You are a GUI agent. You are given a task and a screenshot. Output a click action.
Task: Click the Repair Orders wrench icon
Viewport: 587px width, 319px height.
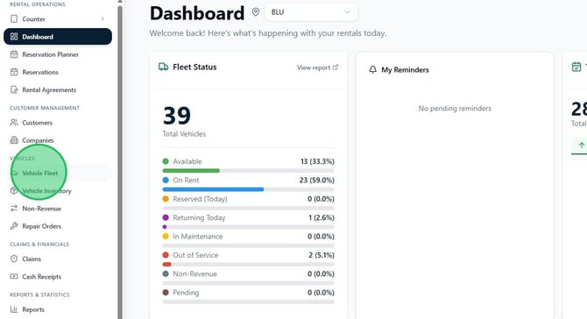(x=14, y=226)
